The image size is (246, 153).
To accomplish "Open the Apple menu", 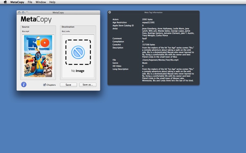I will tap(5, 2).
